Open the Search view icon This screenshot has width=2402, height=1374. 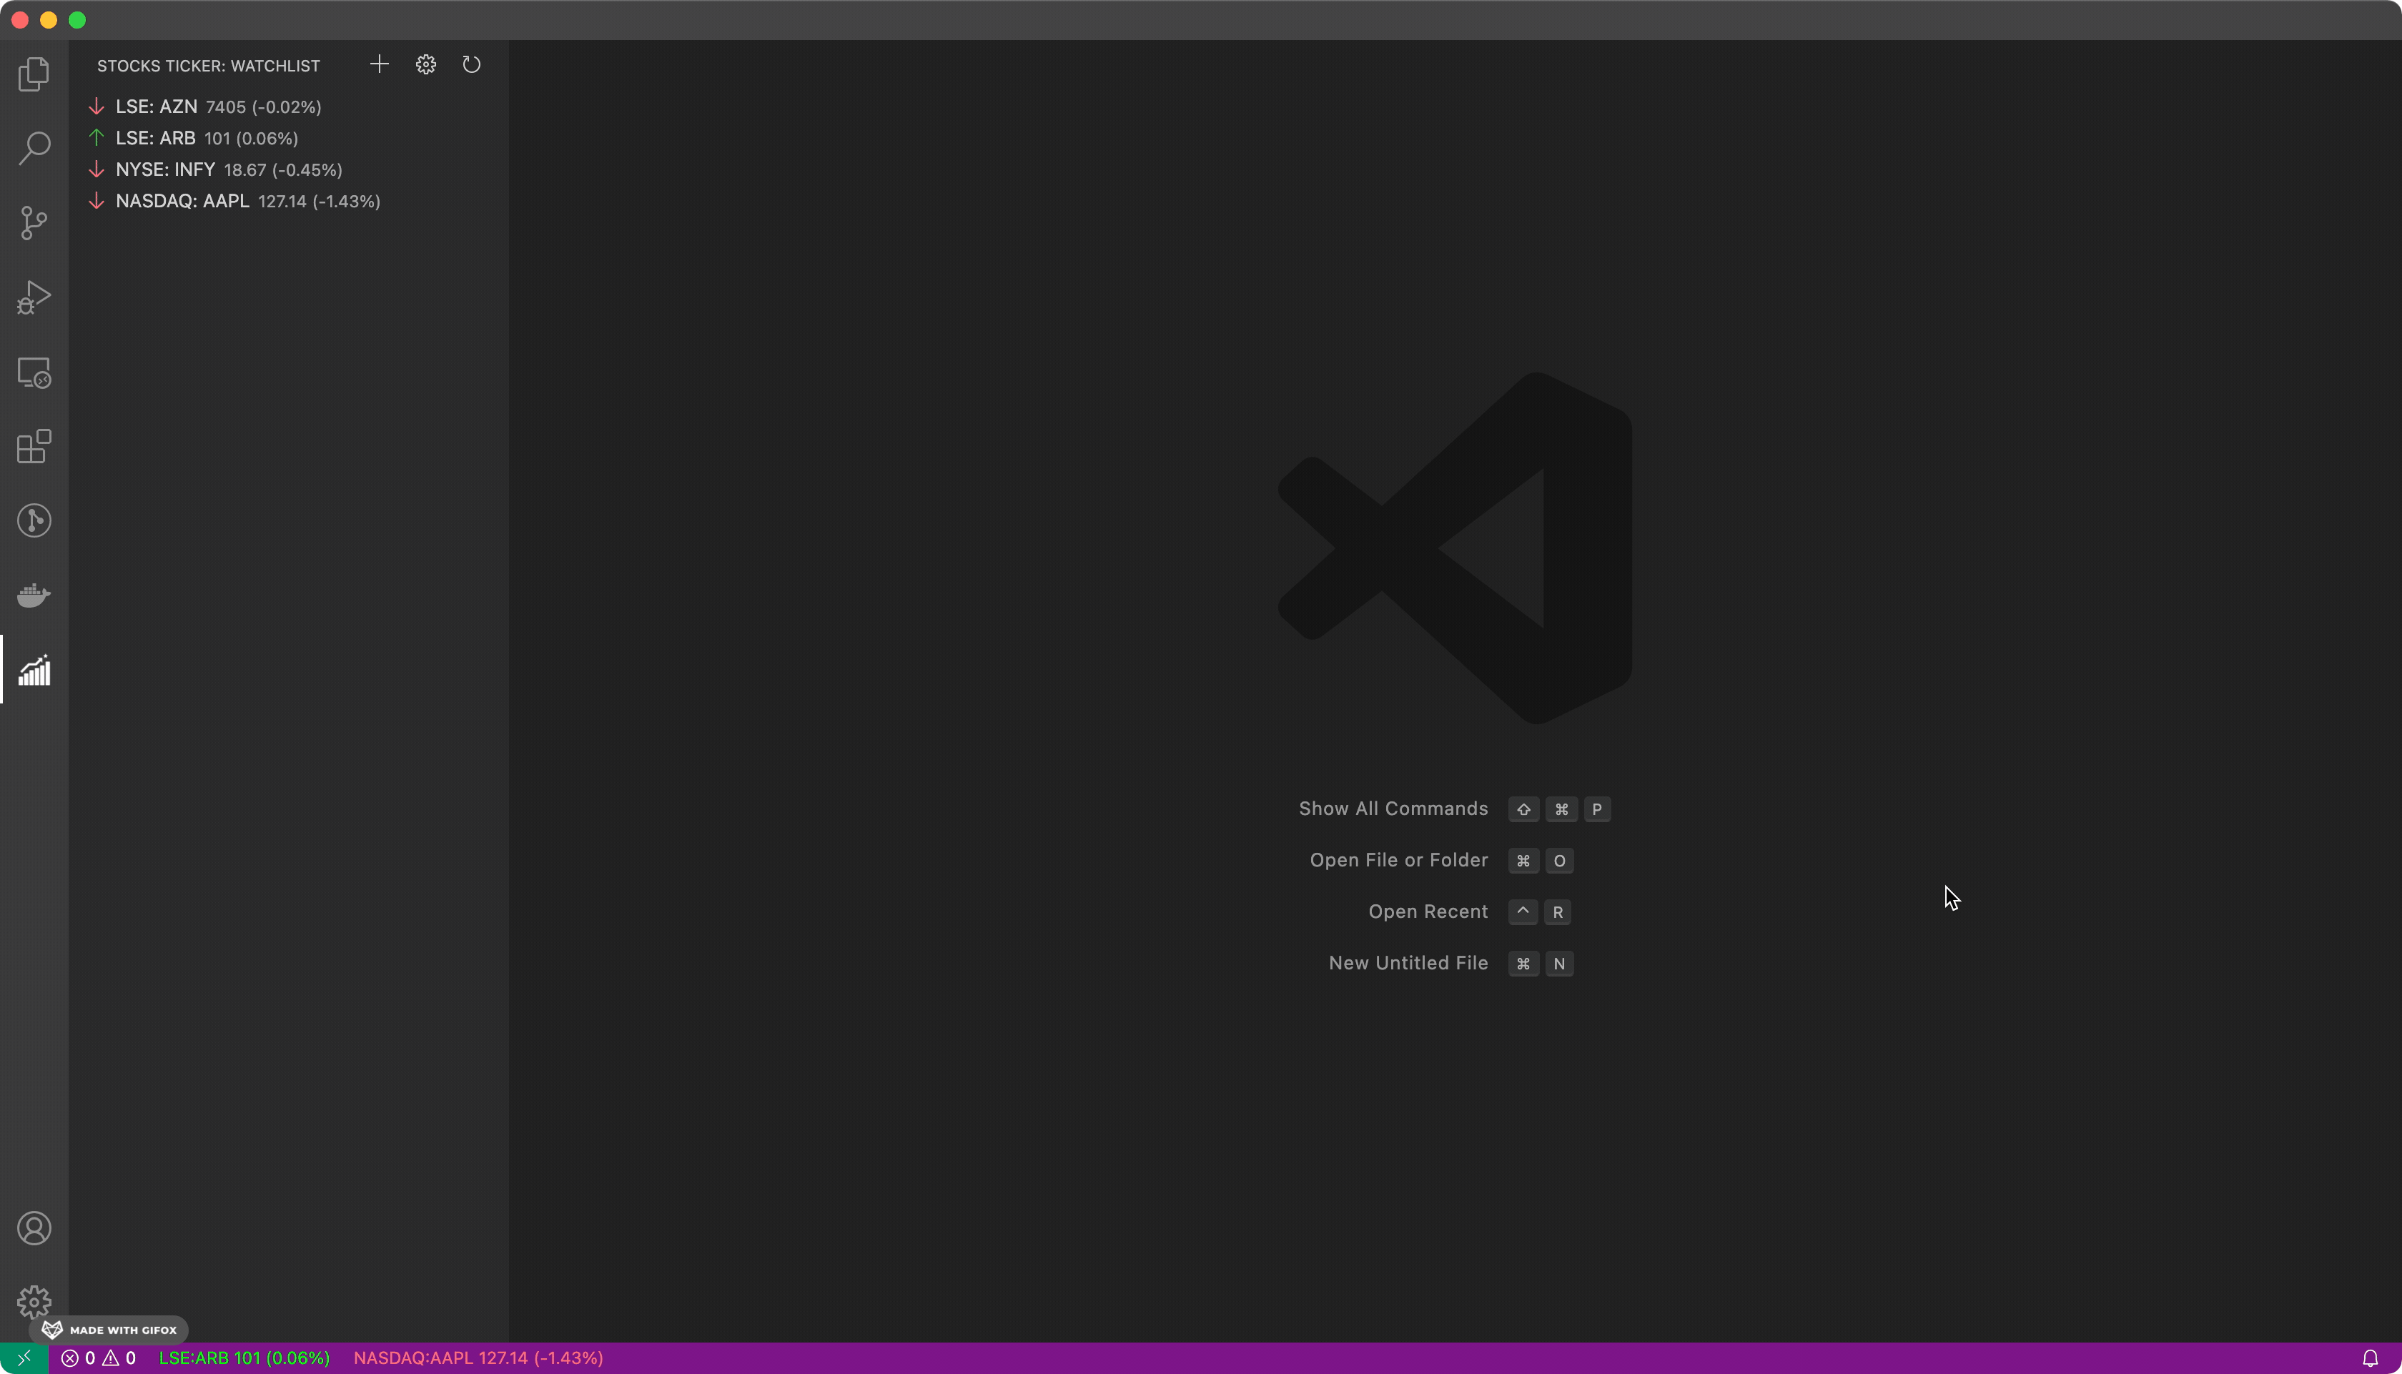tap(34, 148)
